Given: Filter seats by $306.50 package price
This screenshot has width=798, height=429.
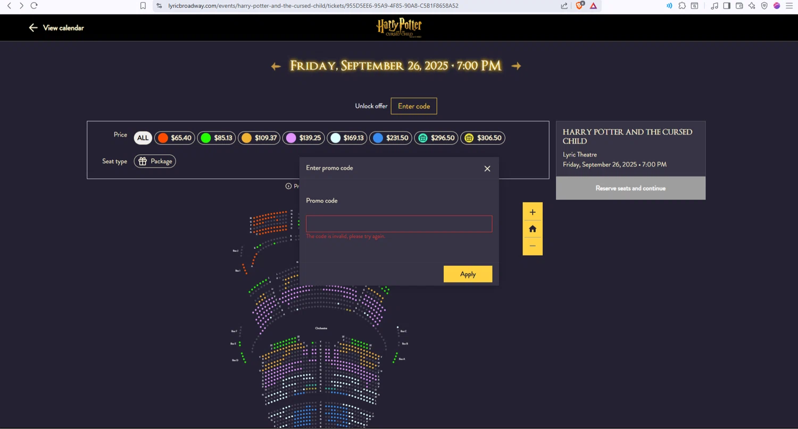Looking at the screenshot, I should [x=483, y=138].
